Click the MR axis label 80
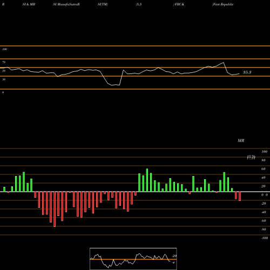270x270 pixels. pyautogui.click(x=263, y=160)
